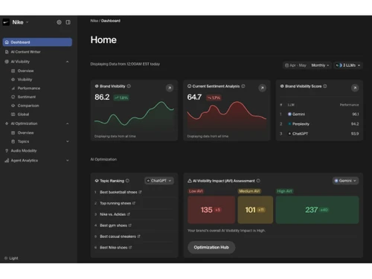Go to AI Visibility Overview

(x=25, y=71)
